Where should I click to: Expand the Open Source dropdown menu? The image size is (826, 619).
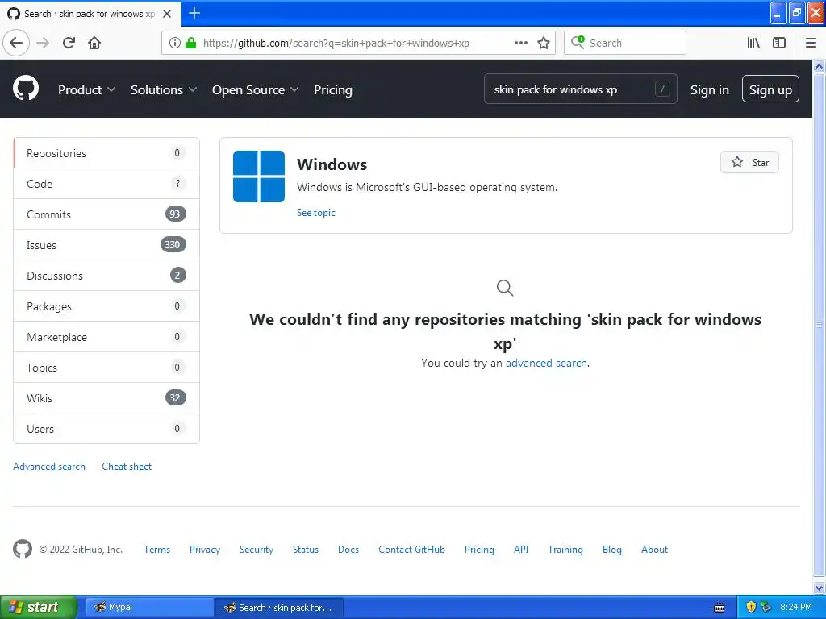click(x=255, y=90)
